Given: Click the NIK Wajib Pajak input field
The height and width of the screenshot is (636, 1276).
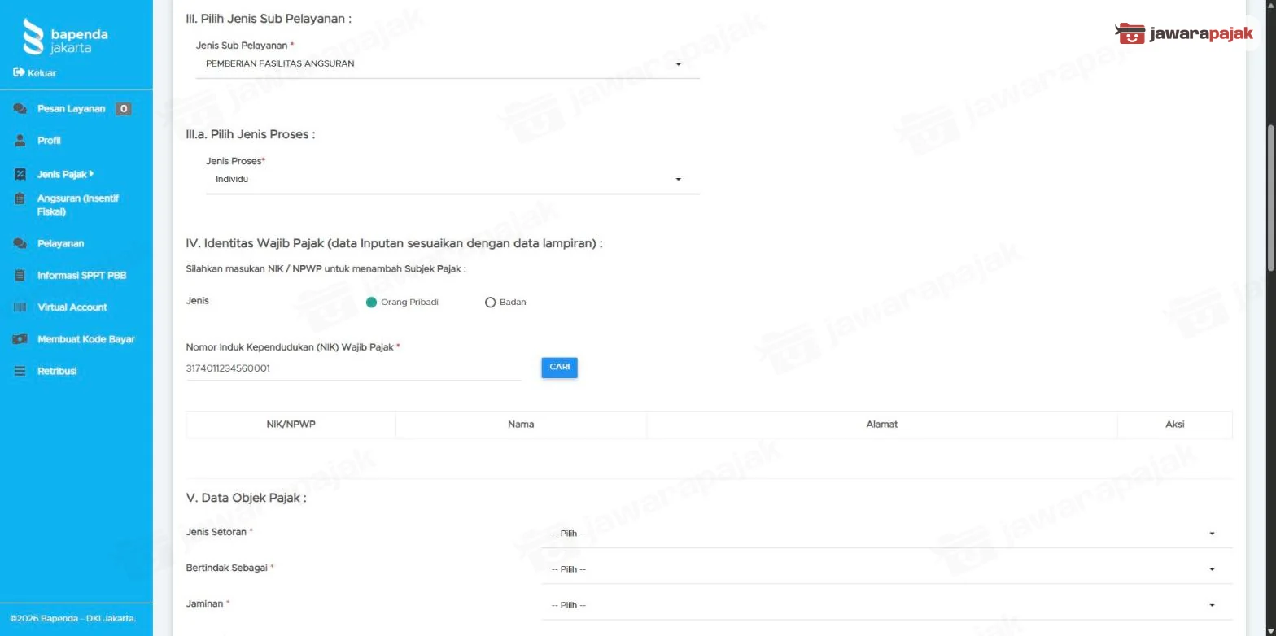Looking at the screenshot, I should pyautogui.click(x=354, y=368).
